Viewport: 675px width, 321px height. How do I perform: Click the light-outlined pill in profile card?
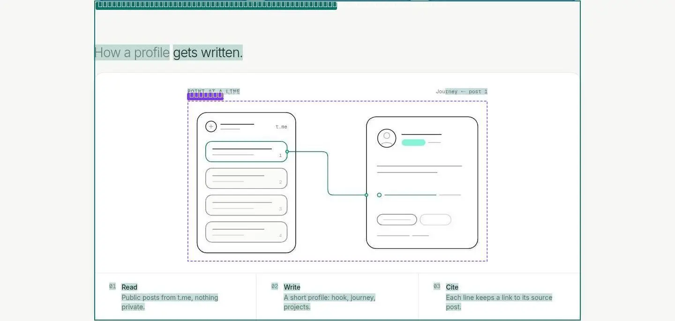(x=435, y=220)
